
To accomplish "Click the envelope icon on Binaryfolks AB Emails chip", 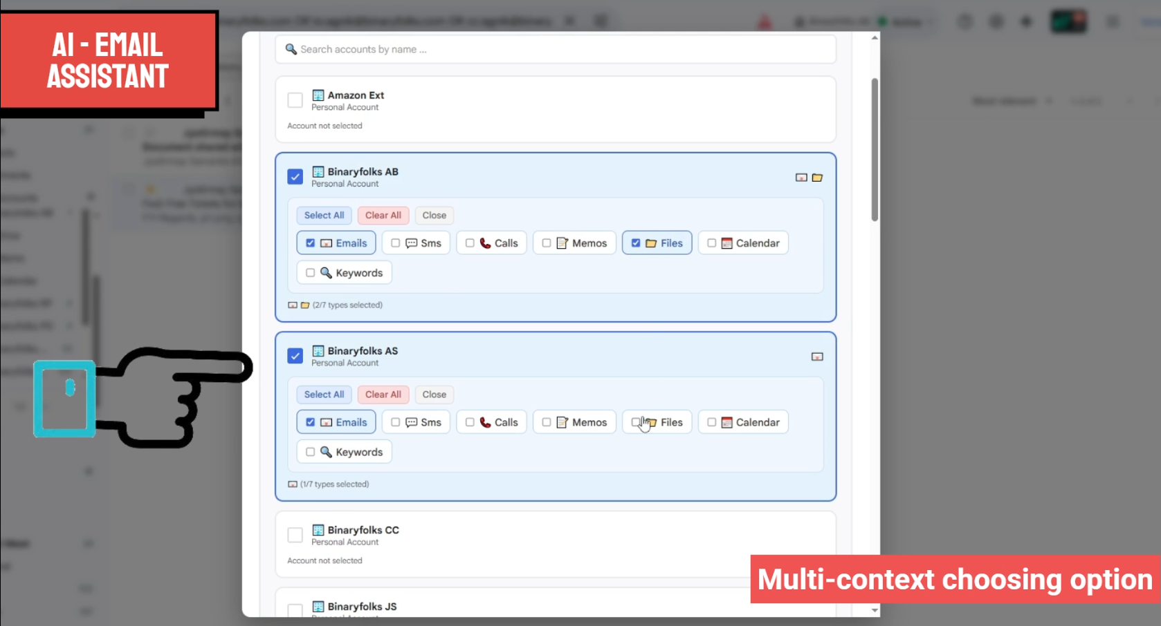I will [327, 243].
